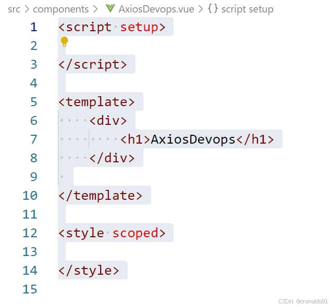Click the closing </div> tag
Viewport: 333px width, 307px height.
[x=112, y=158]
